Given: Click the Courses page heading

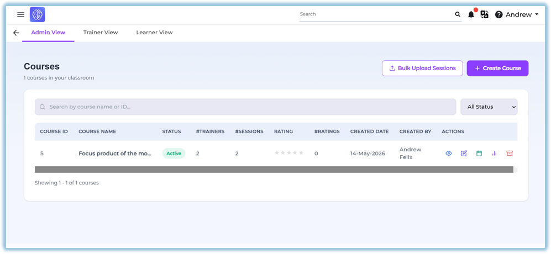Looking at the screenshot, I should (x=42, y=66).
